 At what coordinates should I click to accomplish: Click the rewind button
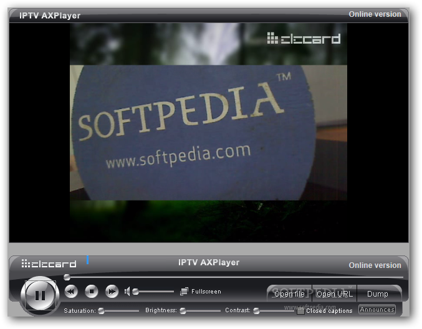coord(71,292)
